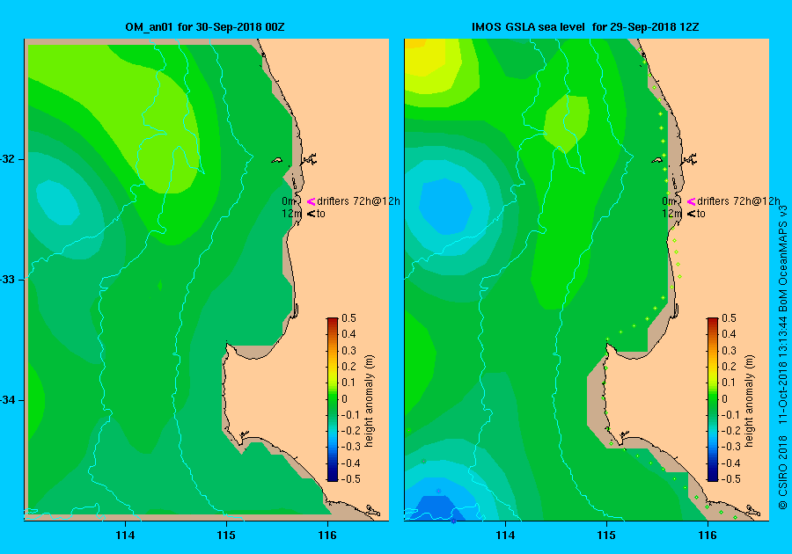
Task: Click the '0.5' tick on left color bar
Action: [x=349, y=318]
